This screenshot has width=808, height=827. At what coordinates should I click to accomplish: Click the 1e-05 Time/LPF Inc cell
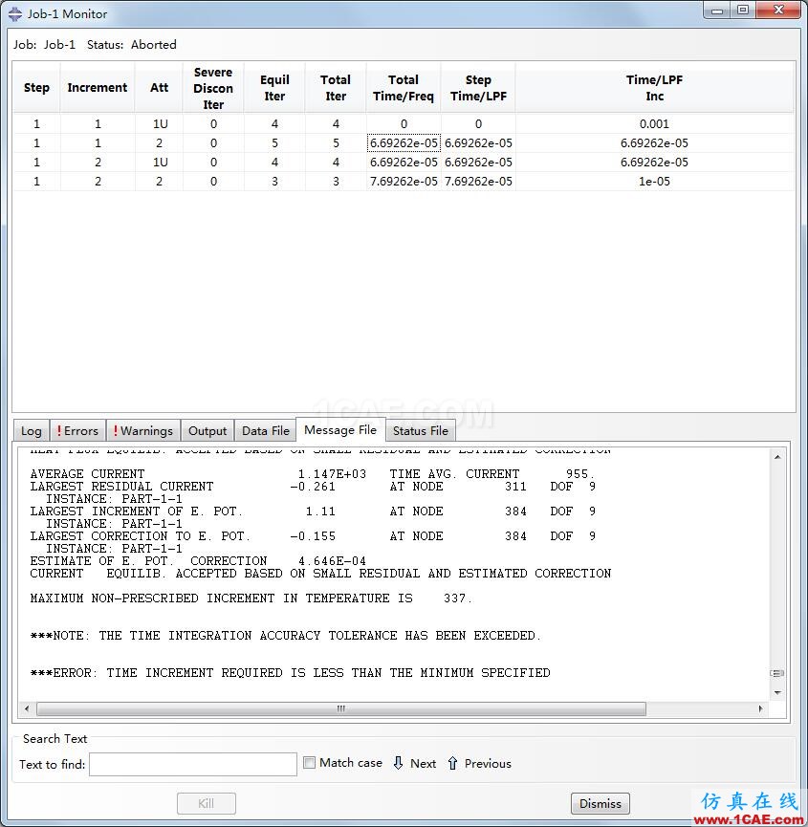pos(654,182)
